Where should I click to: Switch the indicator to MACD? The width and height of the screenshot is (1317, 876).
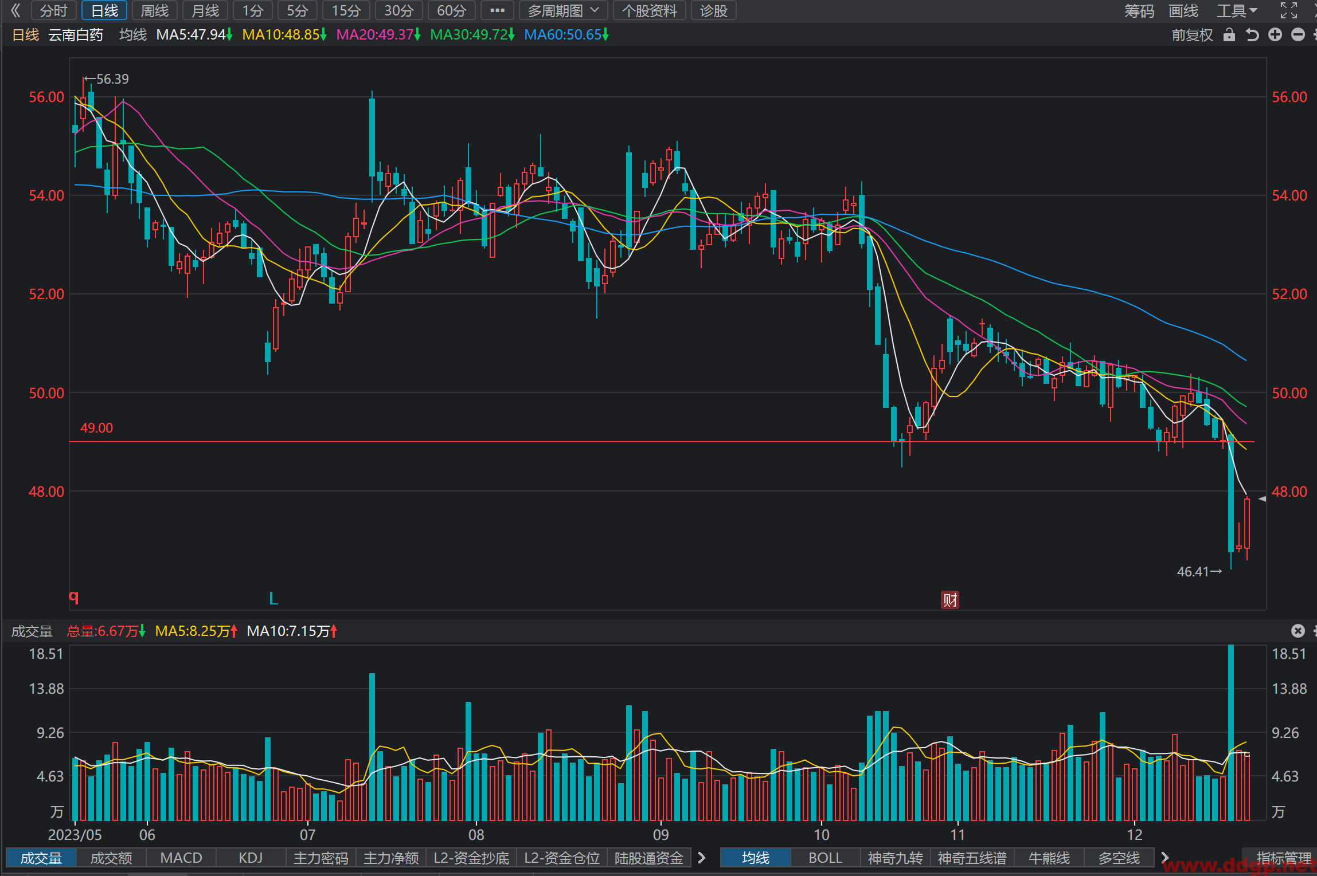tap(181, 858)
